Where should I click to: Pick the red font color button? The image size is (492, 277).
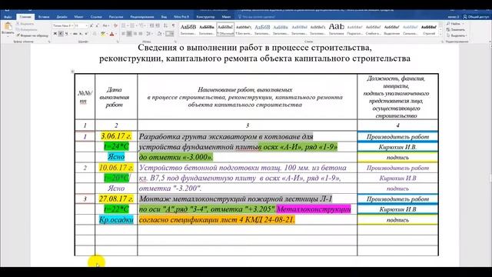point(111,34)
